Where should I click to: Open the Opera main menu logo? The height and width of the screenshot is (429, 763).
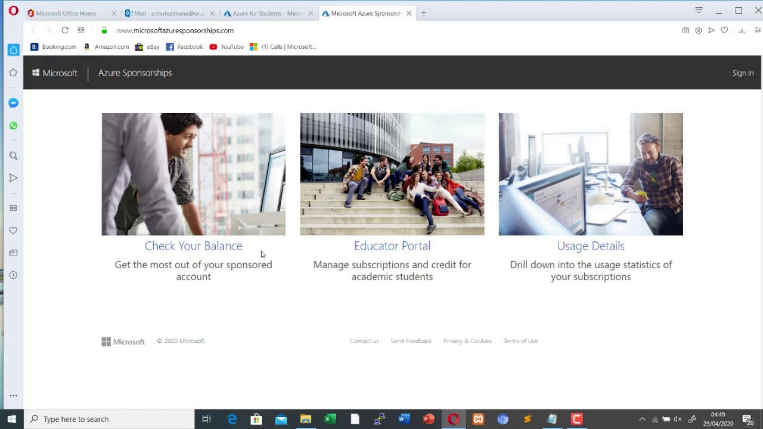click(13, 11)
